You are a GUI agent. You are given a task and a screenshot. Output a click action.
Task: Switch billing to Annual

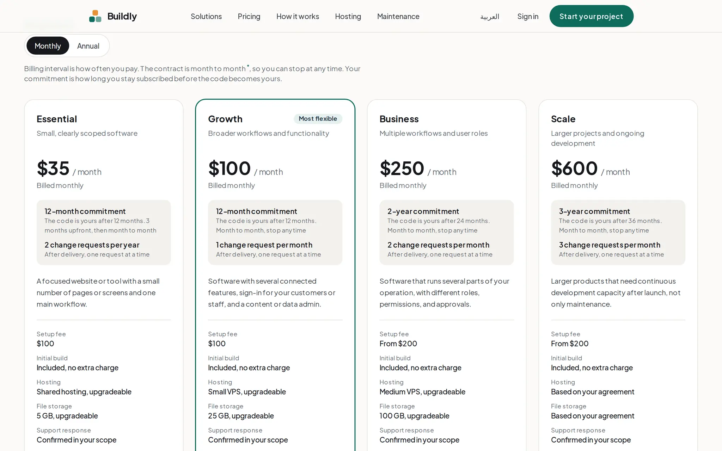pyautogui.click(x=88, y=46)
